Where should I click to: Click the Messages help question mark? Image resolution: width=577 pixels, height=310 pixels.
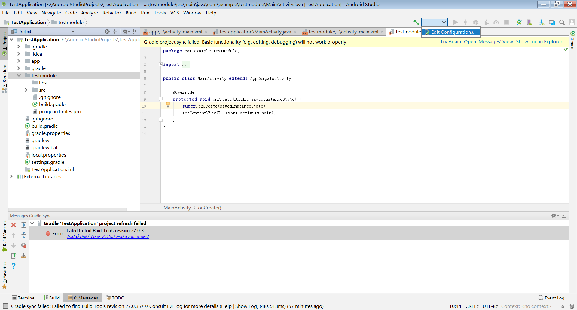click(x=14, y=266)
